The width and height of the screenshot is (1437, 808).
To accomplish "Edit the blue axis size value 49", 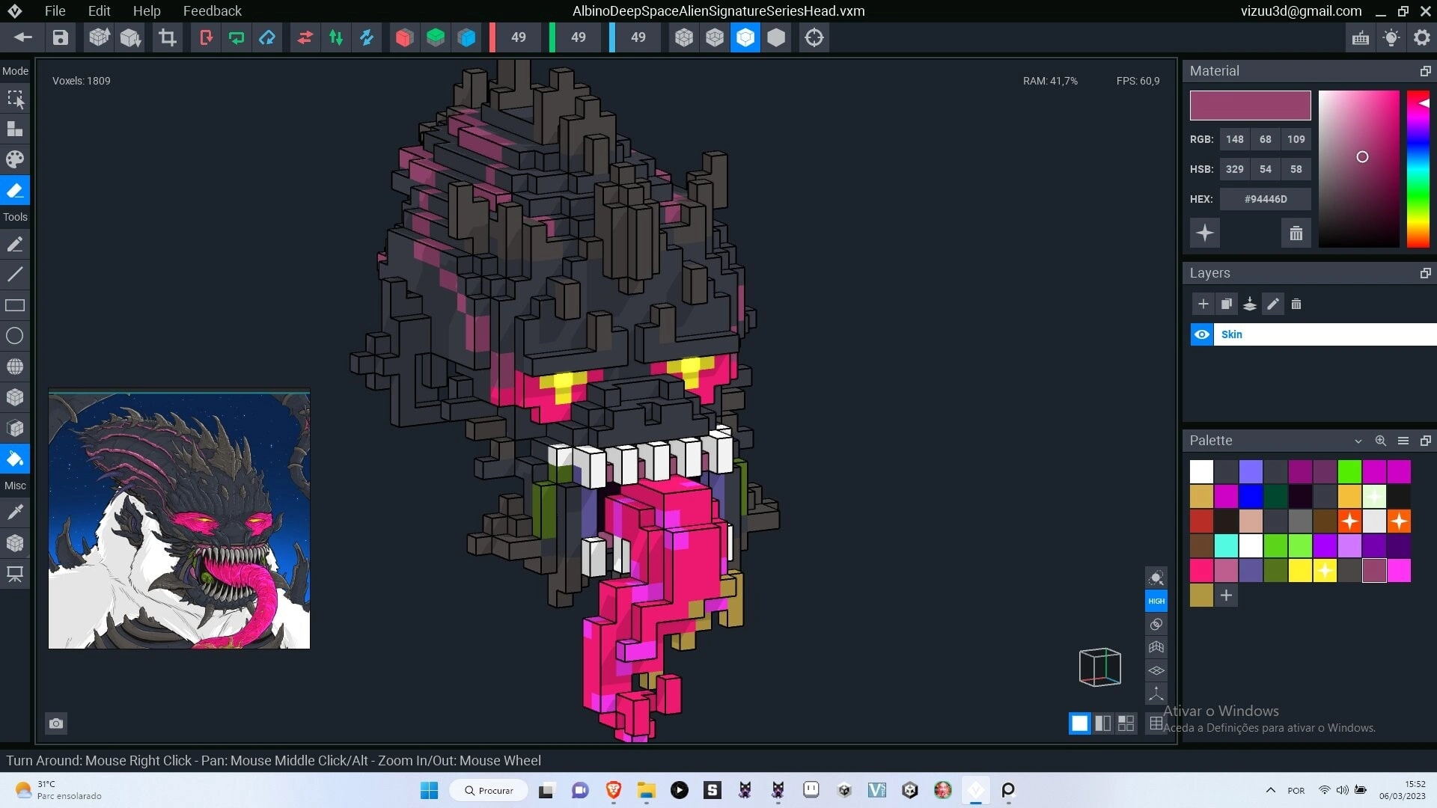I will (x=638, y=37).
